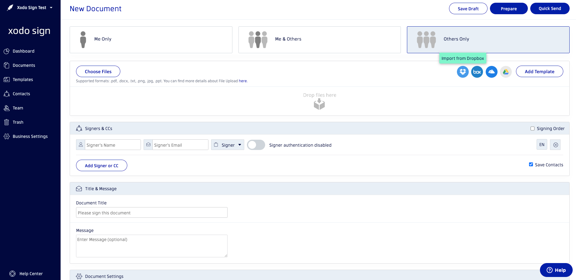Viewport: 576px width, 280px height.
Task: Change the signer language from EN
Action: pos(542,145)
